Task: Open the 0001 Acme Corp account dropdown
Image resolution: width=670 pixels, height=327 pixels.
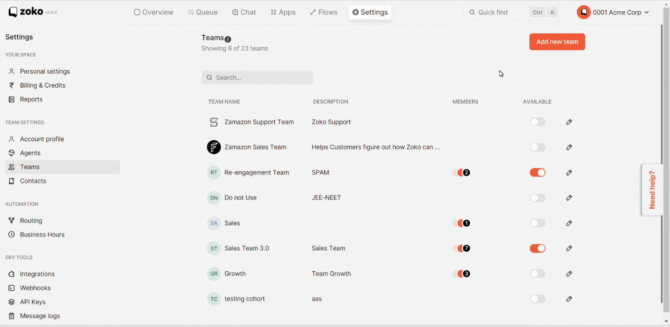Action: (x=613, y=12)
